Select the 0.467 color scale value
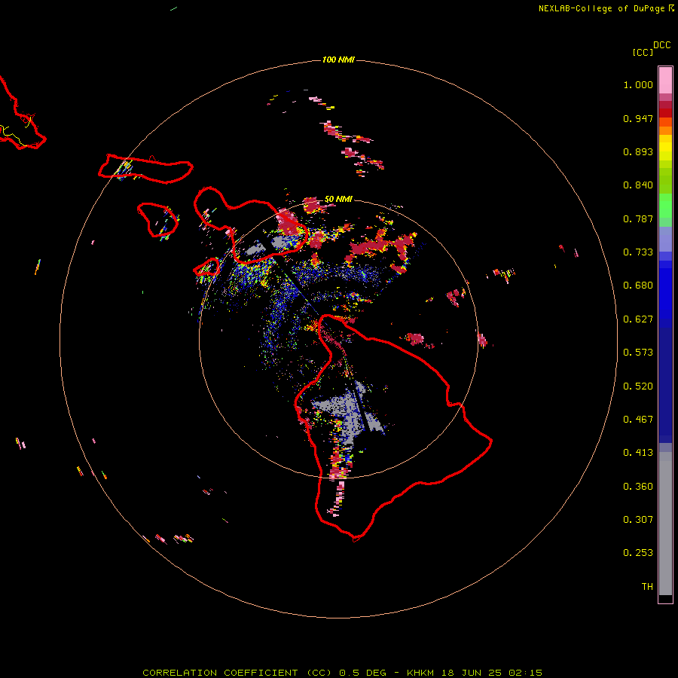The image size is (678, 678). 638,420
